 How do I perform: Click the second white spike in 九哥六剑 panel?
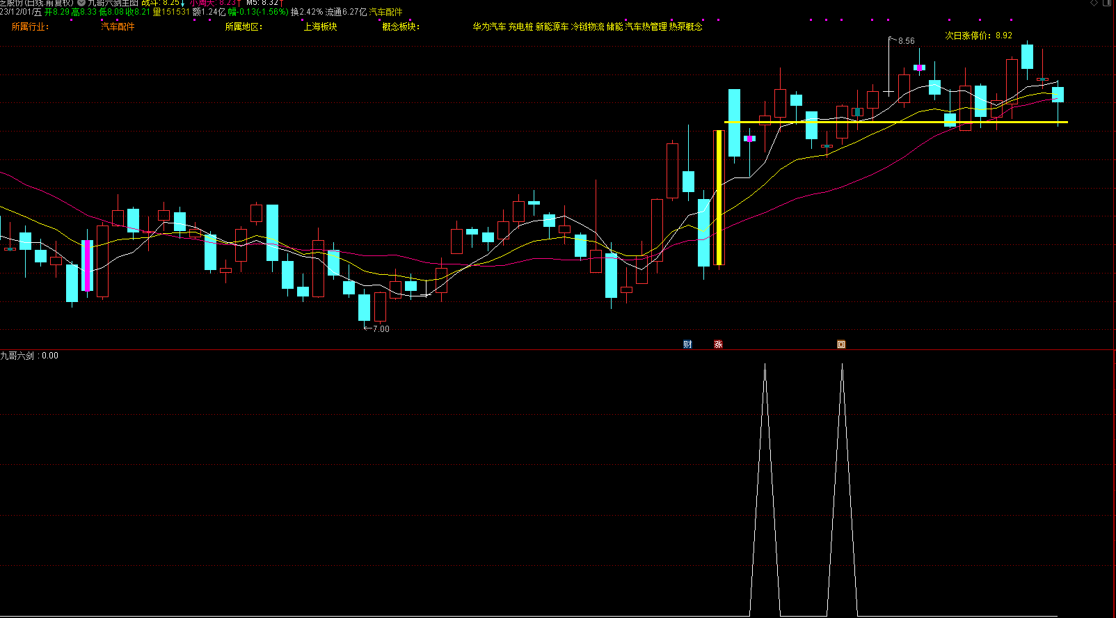pos(842,489)
